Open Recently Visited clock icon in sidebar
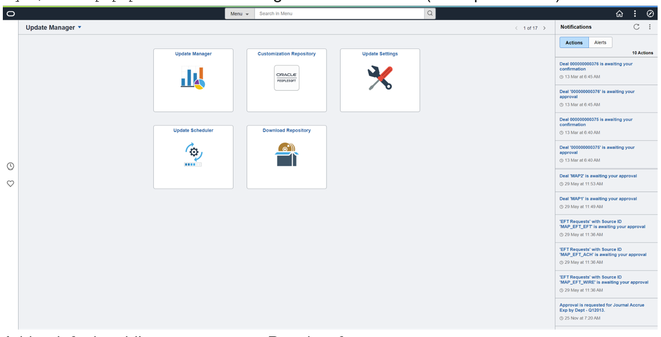661x337 pixels. (x=11, y=166)
